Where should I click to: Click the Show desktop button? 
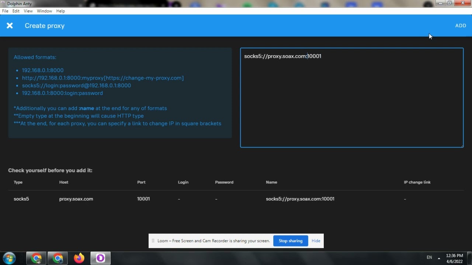469,258
